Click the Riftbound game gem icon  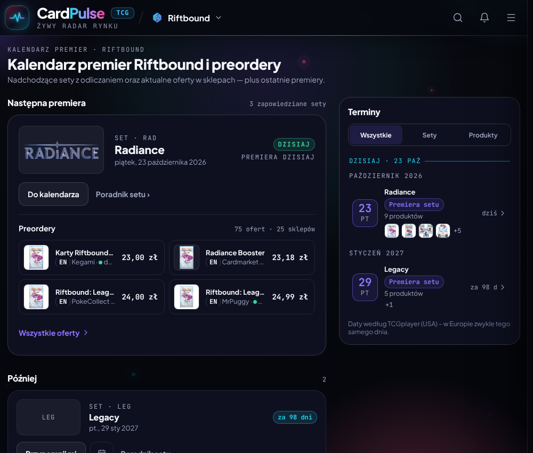click(157, 18)
